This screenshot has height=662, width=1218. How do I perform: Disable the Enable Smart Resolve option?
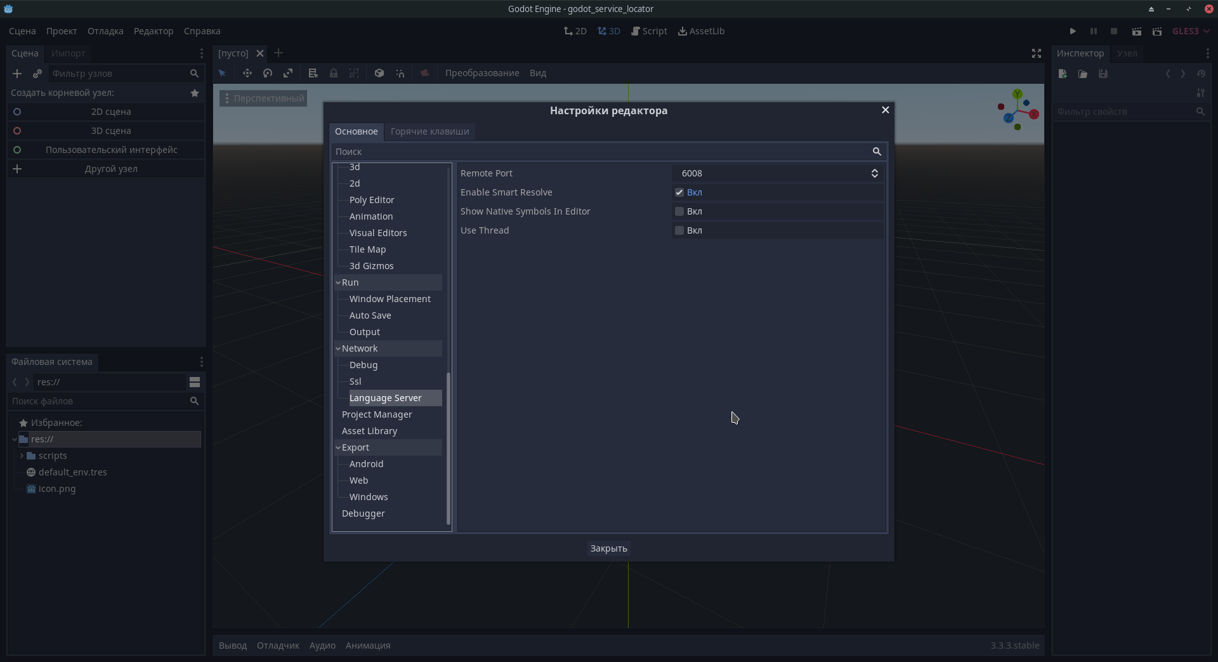pyautogui.click(x=679, y=192)
